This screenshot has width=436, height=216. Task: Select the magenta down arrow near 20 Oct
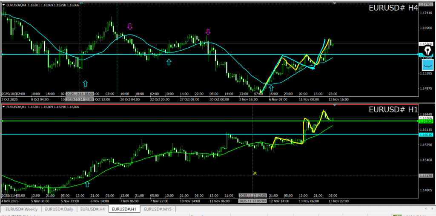[129, 27]
